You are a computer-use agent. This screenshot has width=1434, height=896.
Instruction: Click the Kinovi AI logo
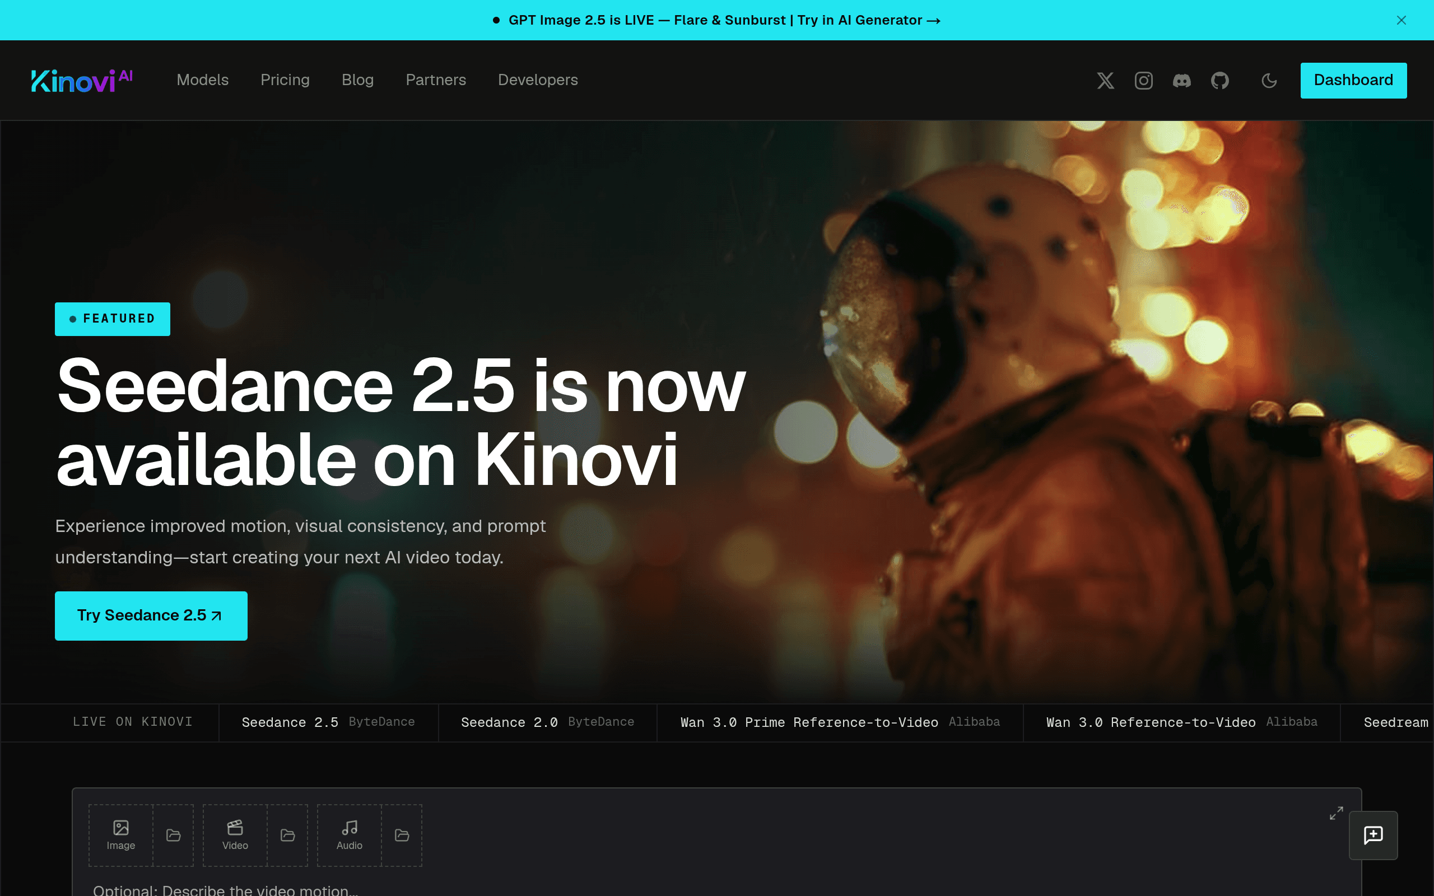click(82, 81)
